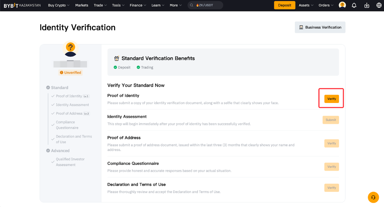This screenshot has width=384, height=207.
Task: Click the Bybit Kazakhstan logo
Action: click(x=22, y=5)
